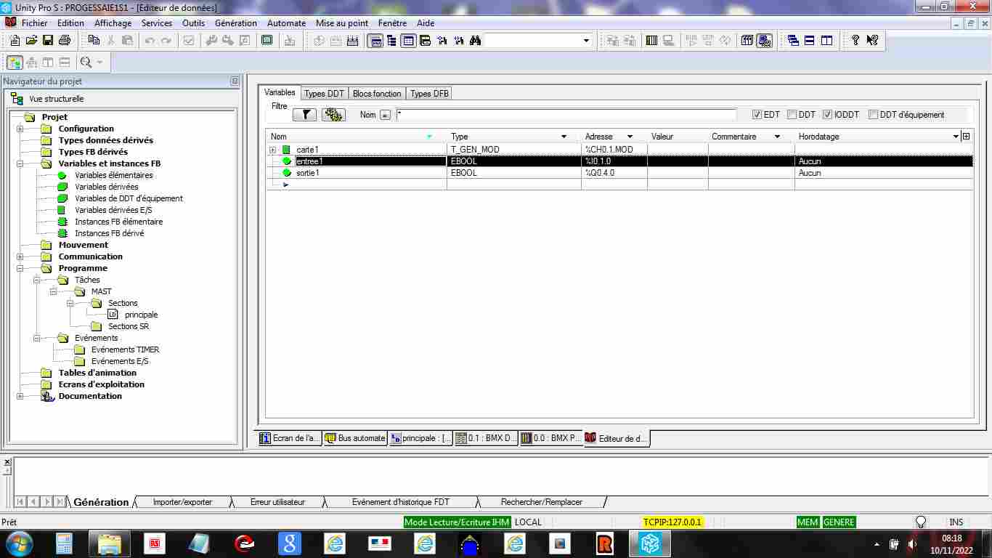Expand the Configuration folder in project tree
The image size is (992, 558).
click(x=20, y=129)
